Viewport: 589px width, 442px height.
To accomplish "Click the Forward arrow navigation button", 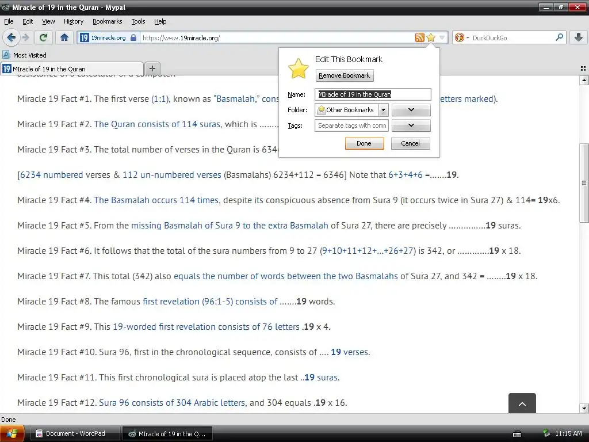I will pyautogui.click(x=25, y=37).
